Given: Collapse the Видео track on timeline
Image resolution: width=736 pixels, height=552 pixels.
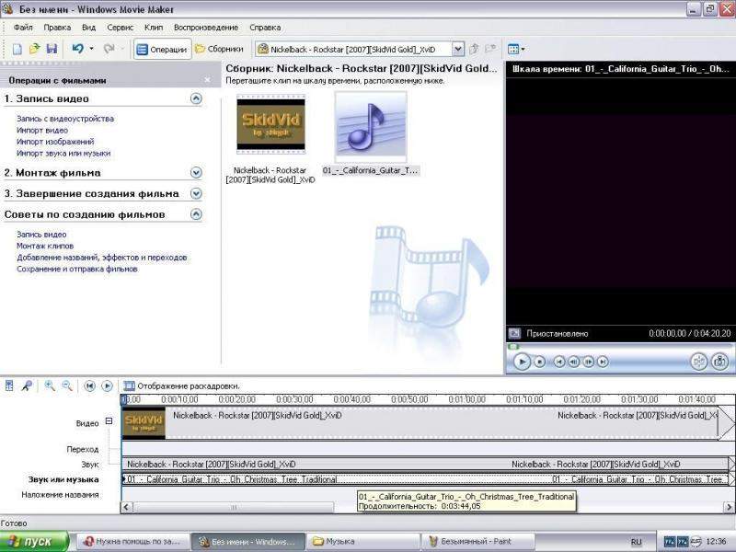Looking at the screenshot, I should click(x=109, y=421).
